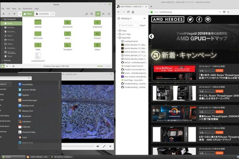Open the file manager Edit menu
239x159 pixels.
pyautogui.click(x=8, y=9)
